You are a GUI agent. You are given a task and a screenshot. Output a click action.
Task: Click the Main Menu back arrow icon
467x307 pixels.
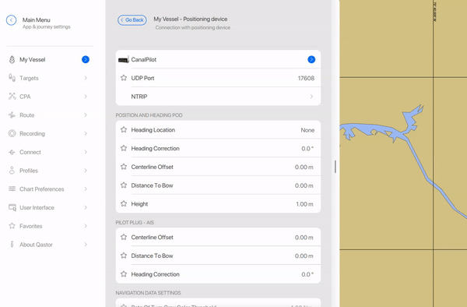point(12,20)
